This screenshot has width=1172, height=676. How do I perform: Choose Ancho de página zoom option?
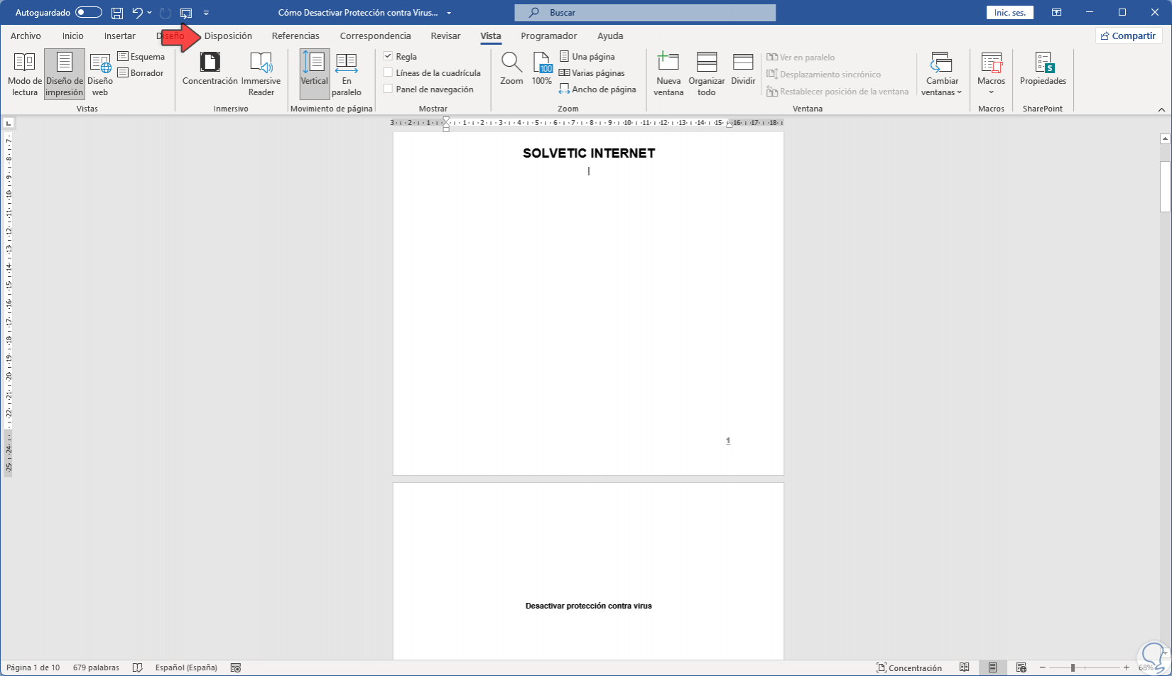coord(597,89)
